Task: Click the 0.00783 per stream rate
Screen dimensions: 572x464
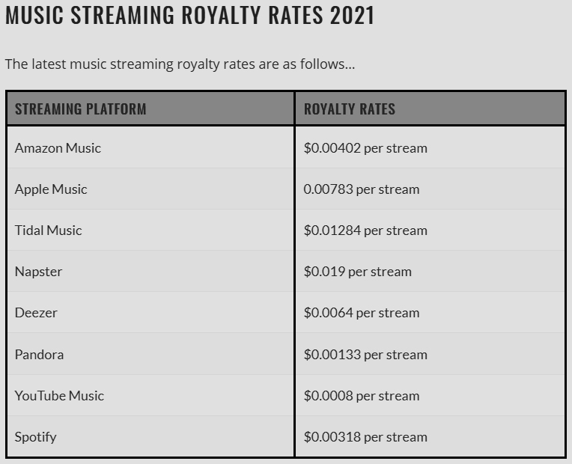Action: click(362, 189)
